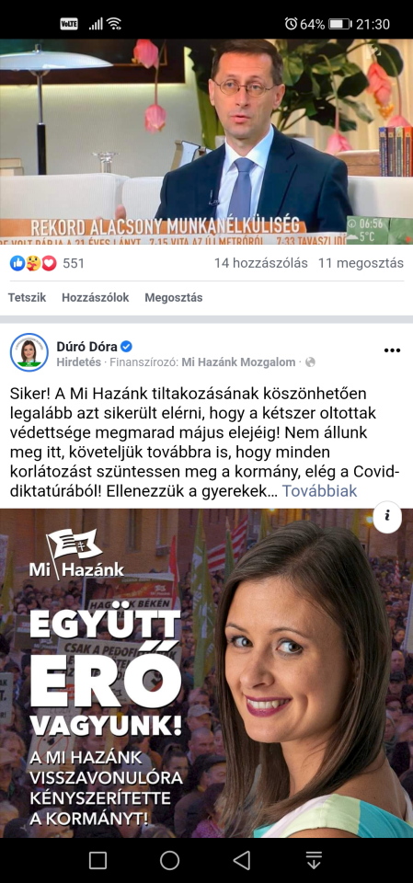Viewport: 413px width, 883px height.
Task: Tap the globe public audience icon
Action: pyautogui.click(x=310, y=362)
